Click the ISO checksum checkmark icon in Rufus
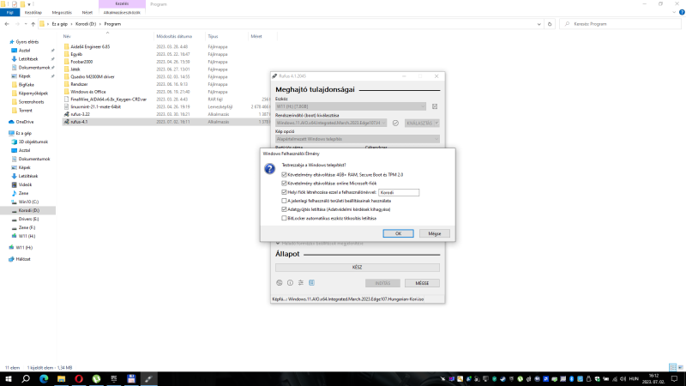The image size is (686, 386). point(395,123)
